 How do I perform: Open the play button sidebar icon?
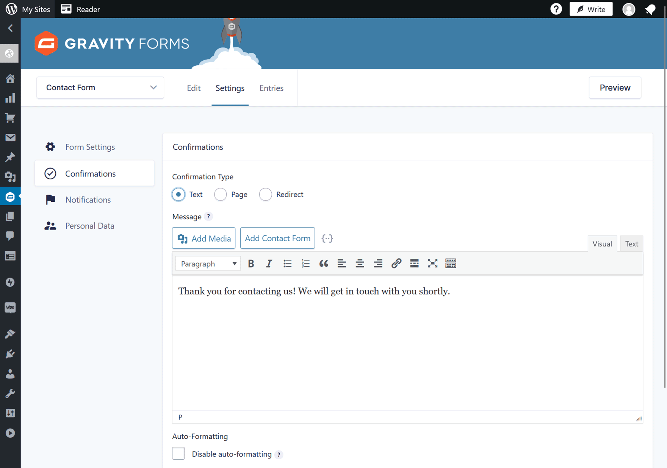pos(10,433)
